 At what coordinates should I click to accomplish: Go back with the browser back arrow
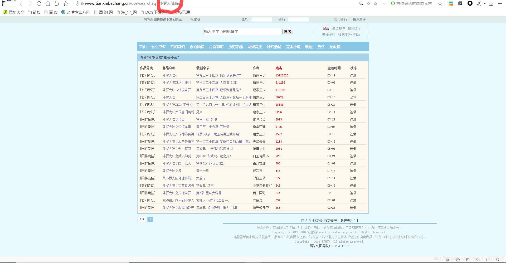pos(21,3)
